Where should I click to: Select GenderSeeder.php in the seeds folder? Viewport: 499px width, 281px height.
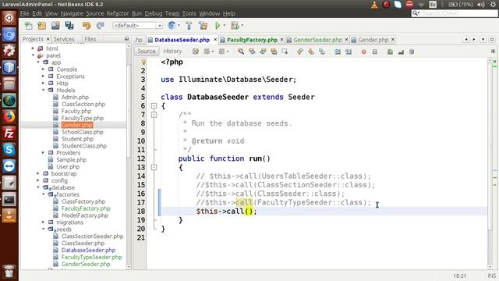click(x=86, y=264)
